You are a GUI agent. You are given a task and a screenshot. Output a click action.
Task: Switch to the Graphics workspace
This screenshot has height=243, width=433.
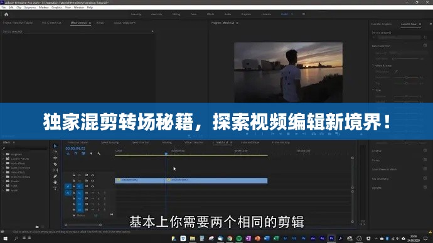click(246, 14)
